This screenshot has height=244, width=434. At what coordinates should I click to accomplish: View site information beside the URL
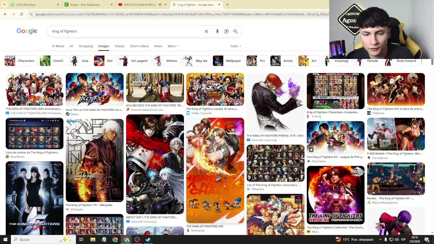(31, 14)
